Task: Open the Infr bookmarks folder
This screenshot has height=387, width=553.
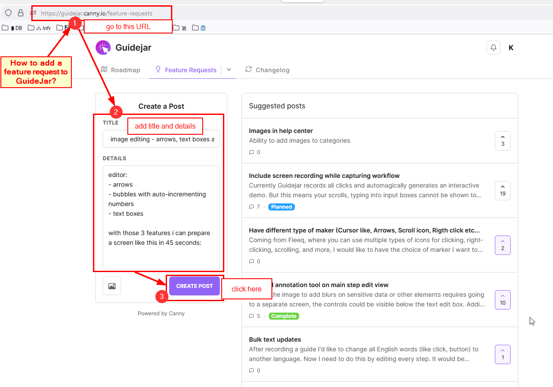Action: pos(39,28)
